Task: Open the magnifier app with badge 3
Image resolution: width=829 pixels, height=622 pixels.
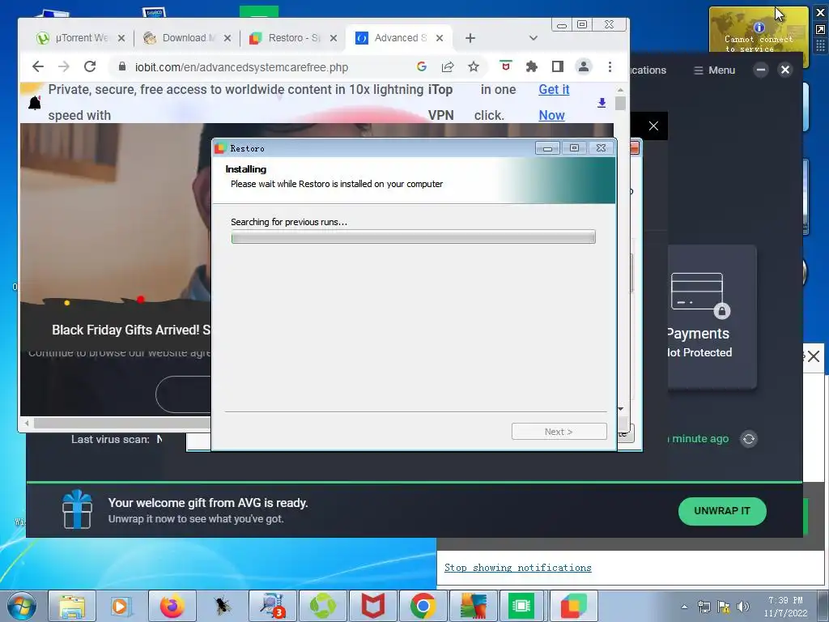Action: click(x=272, y=606)
